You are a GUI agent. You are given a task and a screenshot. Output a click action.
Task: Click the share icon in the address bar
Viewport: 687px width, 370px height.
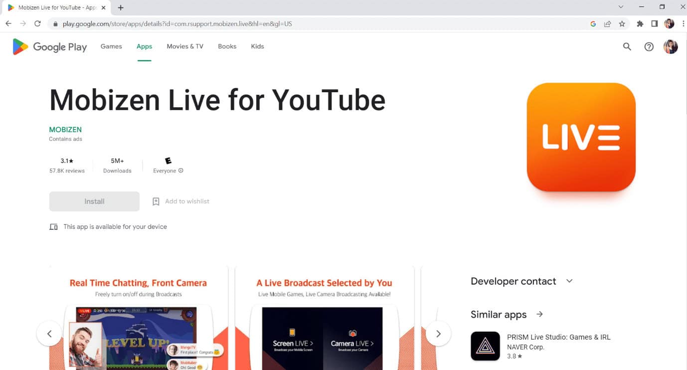(x=607, y=23)
